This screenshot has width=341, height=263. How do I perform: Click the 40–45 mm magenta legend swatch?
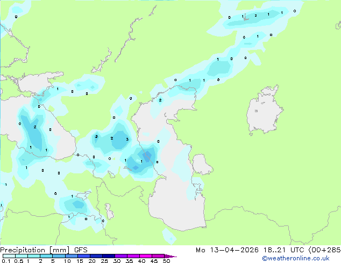point(146,256)
